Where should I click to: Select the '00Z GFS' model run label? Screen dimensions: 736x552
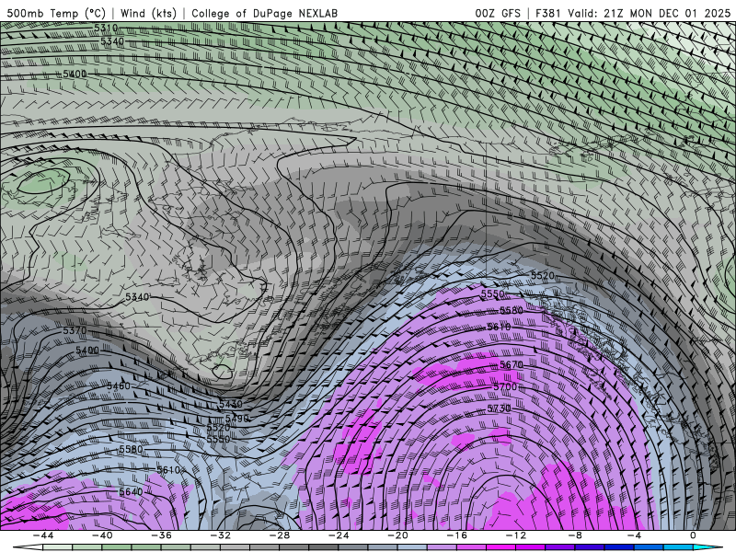tap(498, 13)
